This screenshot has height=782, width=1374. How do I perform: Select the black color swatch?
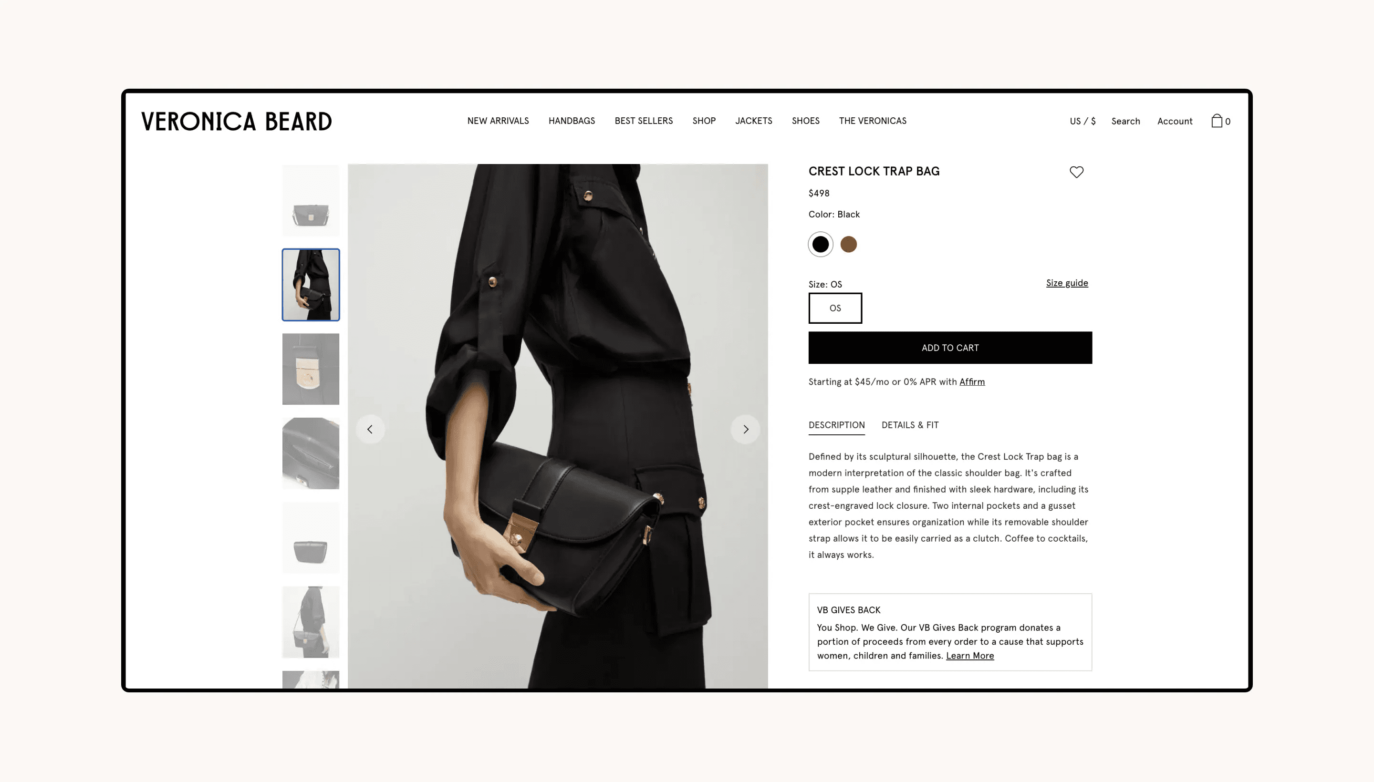point(820,244)
